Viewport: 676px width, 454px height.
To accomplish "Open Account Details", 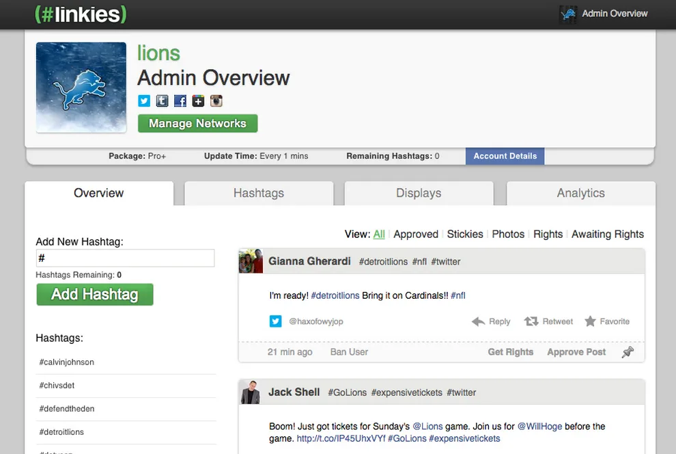I will tap(505, 156).
